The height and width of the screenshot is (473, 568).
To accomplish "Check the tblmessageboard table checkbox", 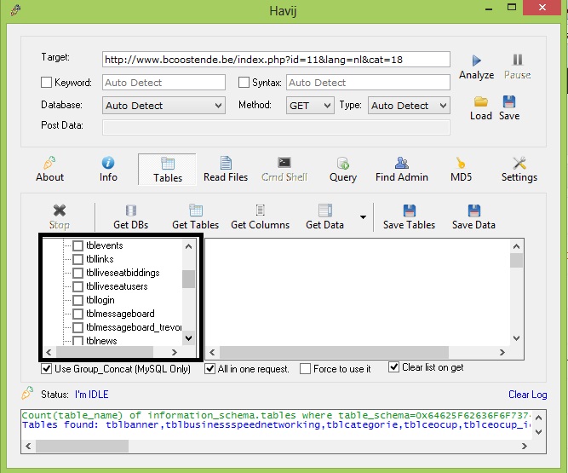I will click(77, 314).
